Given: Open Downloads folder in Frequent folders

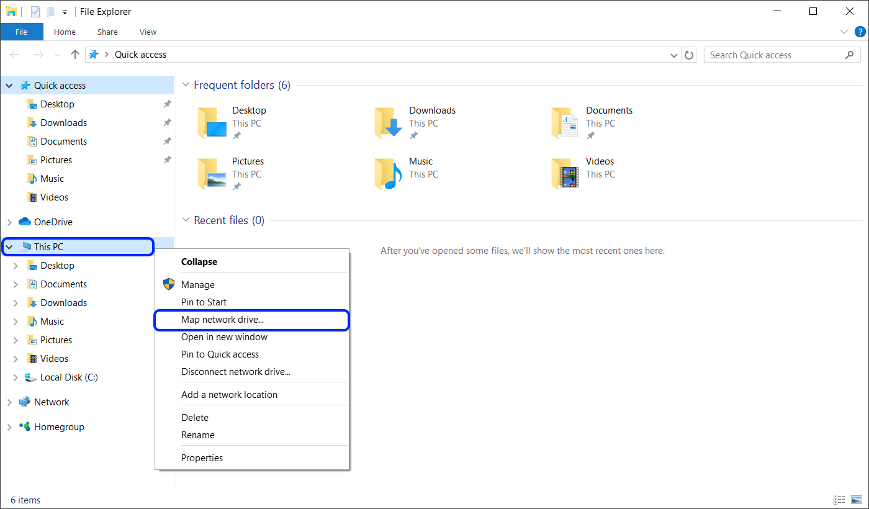Looking at the screenshot, I should click(x=416, y=123).
